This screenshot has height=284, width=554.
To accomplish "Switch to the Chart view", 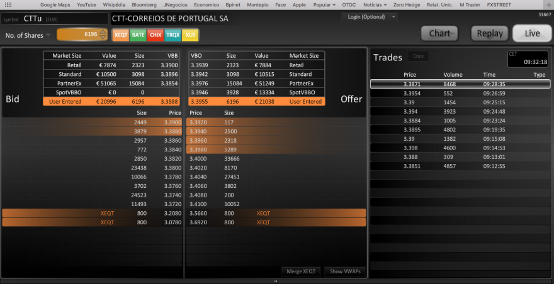I will tap(439, 33).
